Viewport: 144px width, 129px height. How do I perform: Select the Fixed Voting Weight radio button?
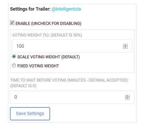[14, 65]
